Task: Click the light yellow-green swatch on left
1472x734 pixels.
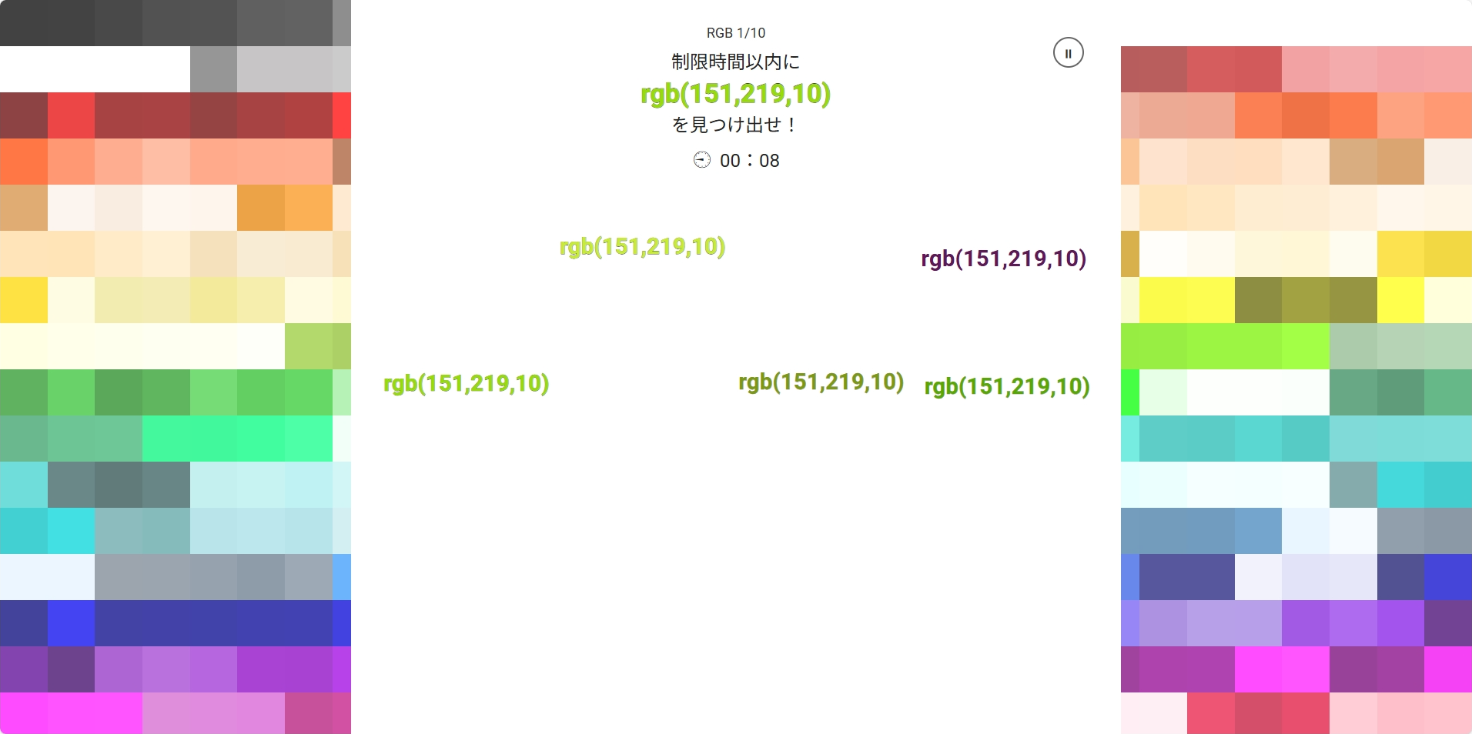Action: click(x=308, y=346)
